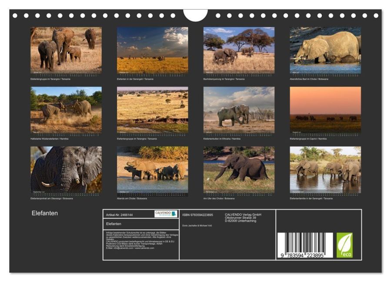
Task: Click the "ISBN 9783594223895" text
Action: (197, 215)
